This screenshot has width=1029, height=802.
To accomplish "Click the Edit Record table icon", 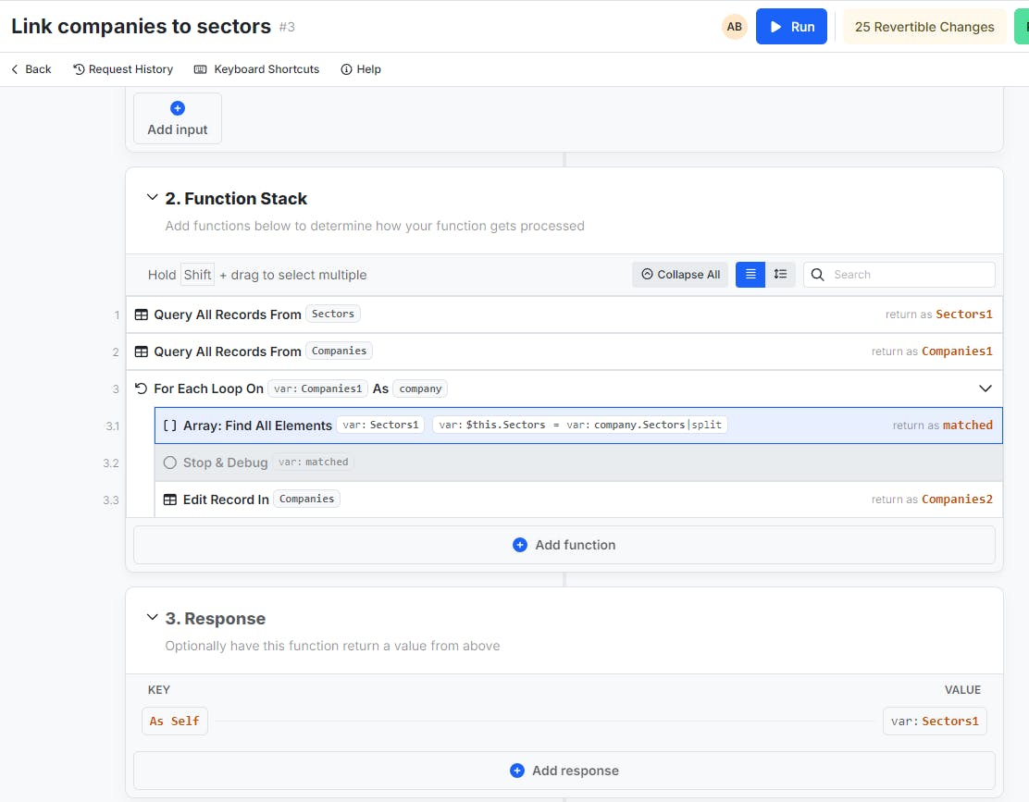I will coord(170,500).
